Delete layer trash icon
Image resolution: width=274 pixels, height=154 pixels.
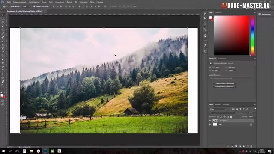(251, 146)
